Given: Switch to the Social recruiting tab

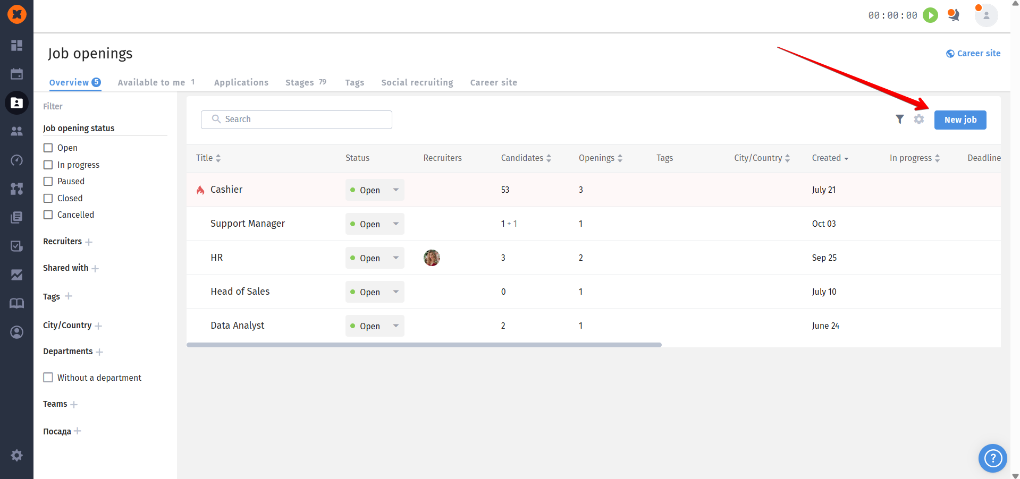Looking at the screenshot, I should click(x=417, y=82).
